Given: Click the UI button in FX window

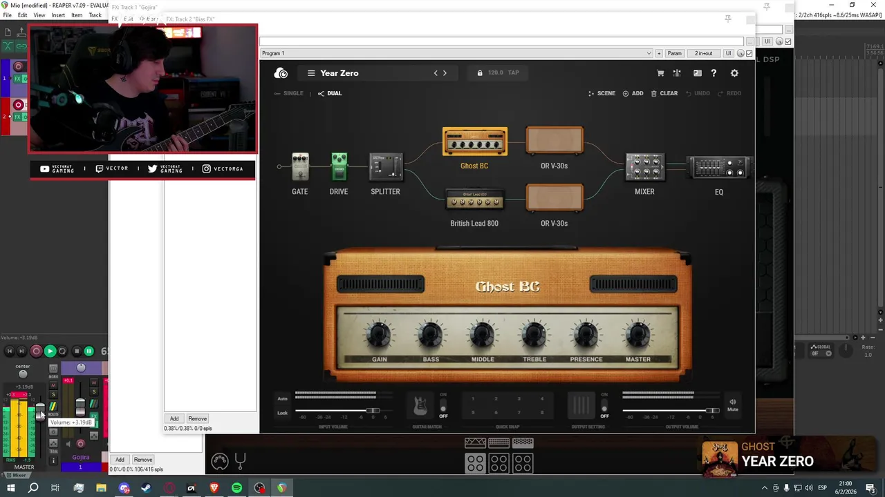Looking at the screenshot, I should pos(728,53).
